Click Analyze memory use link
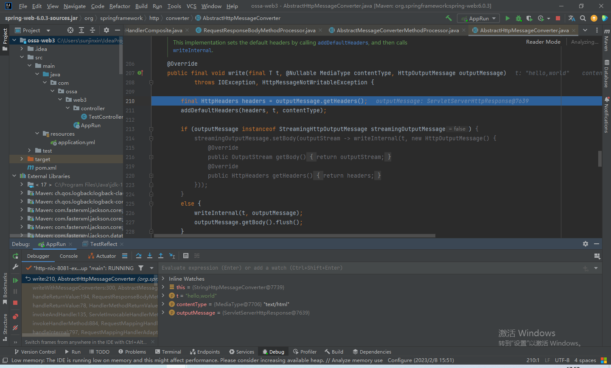Screen dimensions: 611x368 (357, 360)
